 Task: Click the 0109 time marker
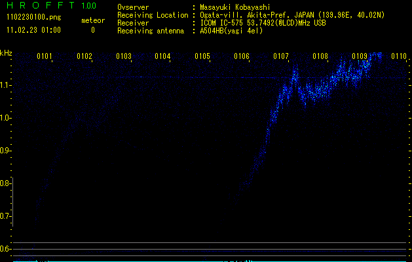360,56
